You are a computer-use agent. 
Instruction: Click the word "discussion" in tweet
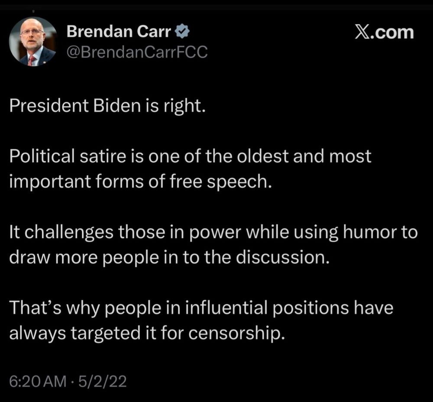tap(283, 257)
